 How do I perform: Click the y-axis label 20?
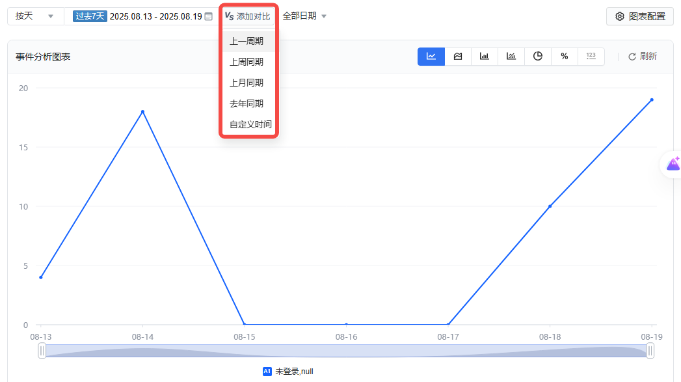click(x=23, y=89)
